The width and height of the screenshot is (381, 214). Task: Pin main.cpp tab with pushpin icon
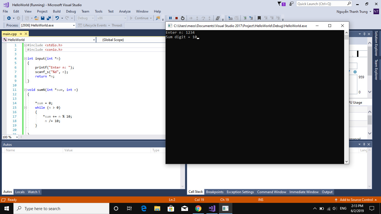(x=21, y=34)
